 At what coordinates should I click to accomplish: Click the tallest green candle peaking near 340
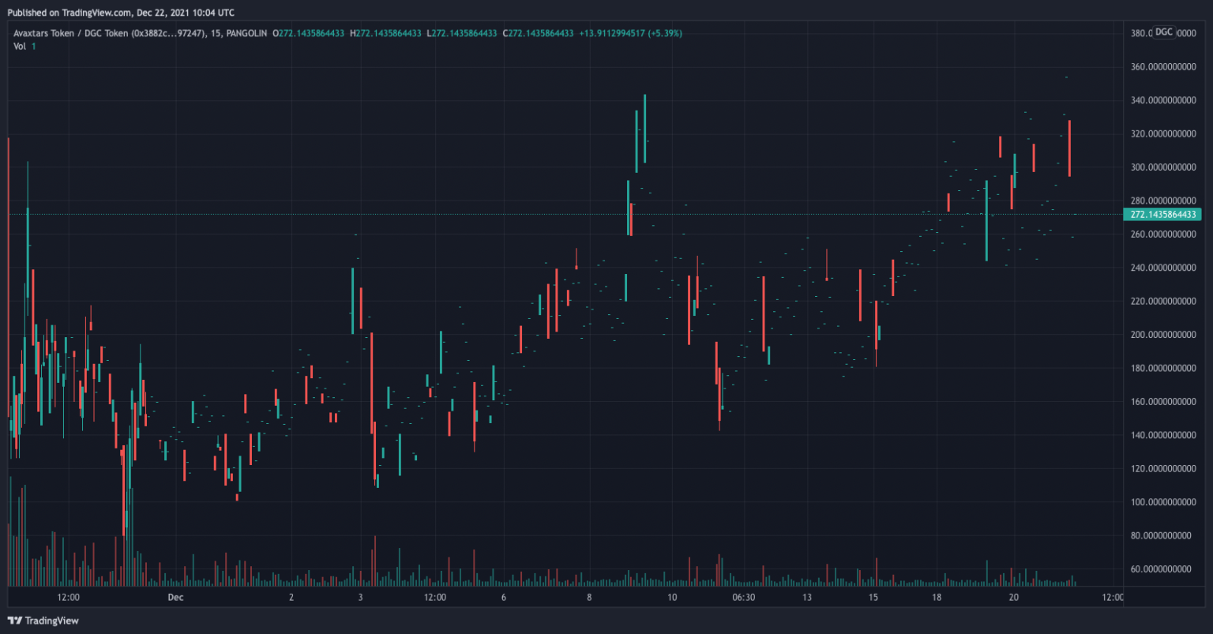pos(644,129)
